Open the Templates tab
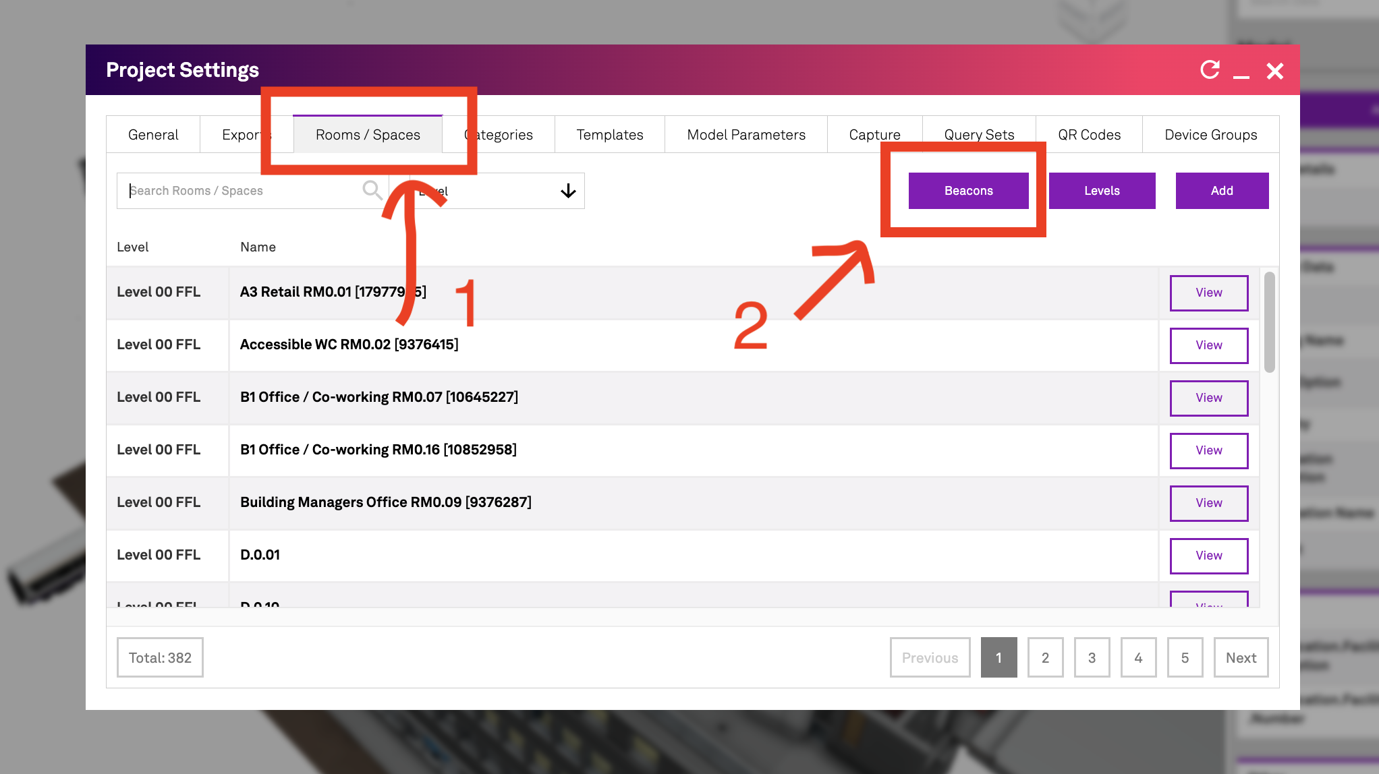This screenshot has width=1379, height=774. click(x=609, y=135)
